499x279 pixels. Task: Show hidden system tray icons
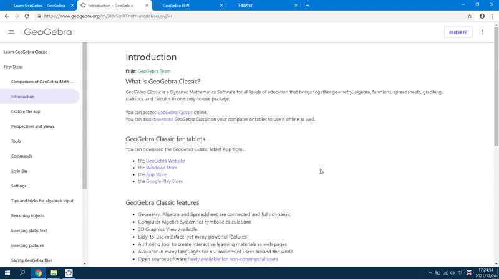pyautogui.click(x=430, y=273)
